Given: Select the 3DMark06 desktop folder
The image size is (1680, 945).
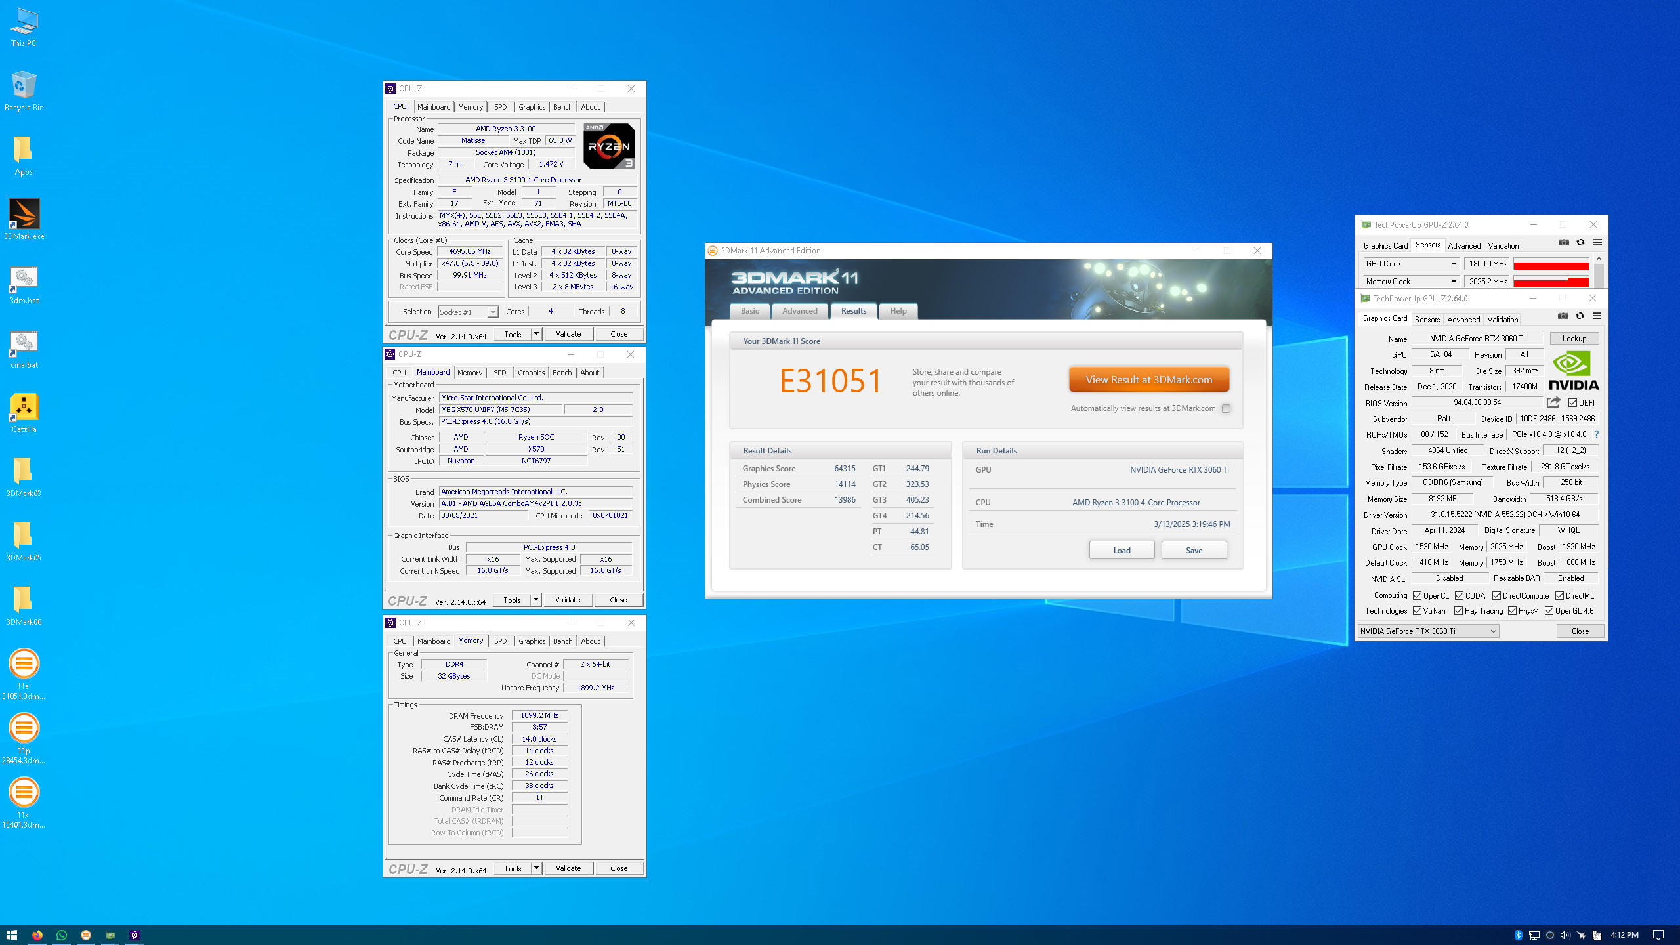Looking at the screenshot, I should pos(24,606).
